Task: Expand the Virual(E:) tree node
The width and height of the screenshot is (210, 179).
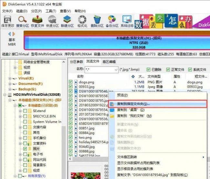Action: pos(10,79)
